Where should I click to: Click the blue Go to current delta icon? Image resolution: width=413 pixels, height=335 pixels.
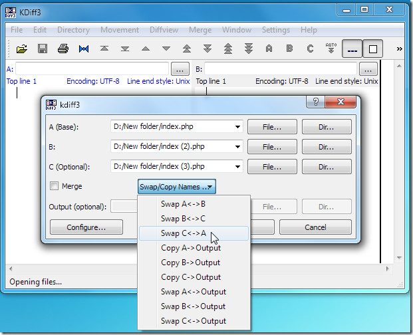(84, 49)
